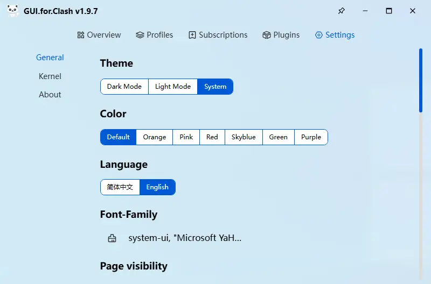431x284 pixels.
Task: Switch language to 简体中文
Action: tap(120, 187)
